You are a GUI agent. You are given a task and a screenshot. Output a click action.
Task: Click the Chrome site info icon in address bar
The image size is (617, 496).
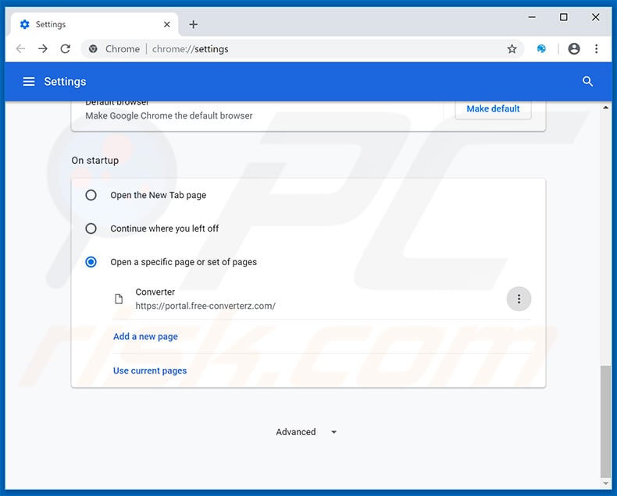(x=93, y=48)
